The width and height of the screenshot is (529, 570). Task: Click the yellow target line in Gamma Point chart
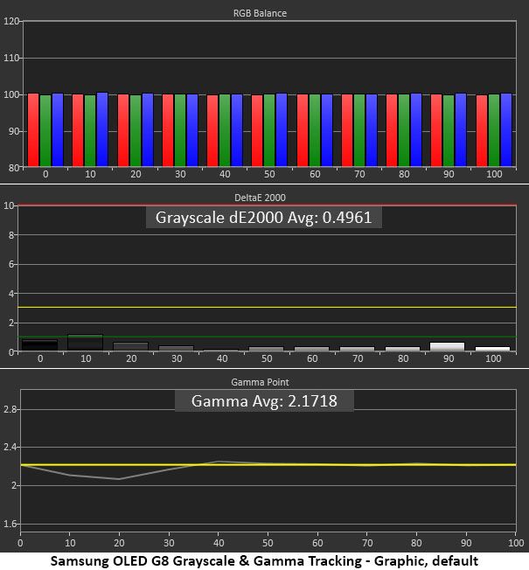point(268,464)
